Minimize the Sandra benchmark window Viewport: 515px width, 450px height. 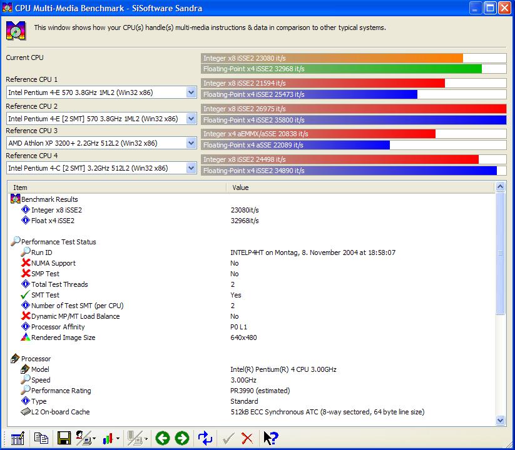tap(475, 8)
